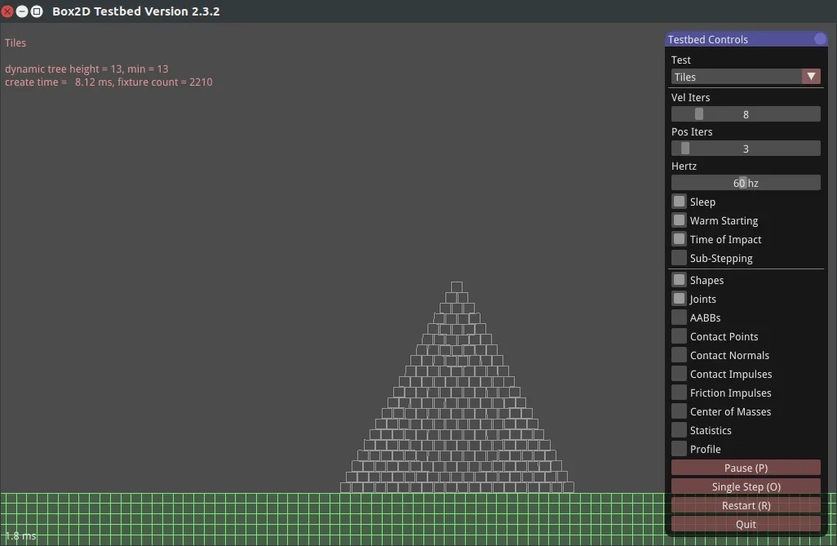The height and width of the screenshot is (546, 837).
Task: Toggle the Sleep checkbox
Action: click(x=679, y=202)
